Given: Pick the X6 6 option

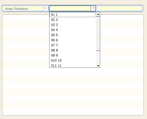Looking at the screenshot, I should [73, 40].
